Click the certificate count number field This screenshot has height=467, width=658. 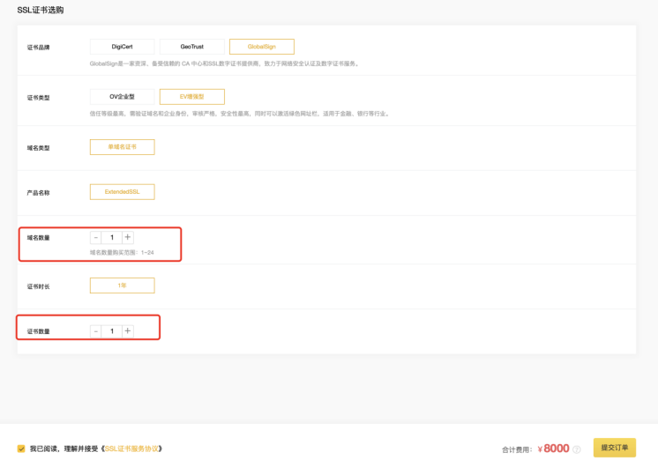click(x=112, y=331)
